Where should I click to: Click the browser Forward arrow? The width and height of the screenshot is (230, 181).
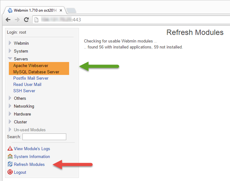(x=17, y=20)
